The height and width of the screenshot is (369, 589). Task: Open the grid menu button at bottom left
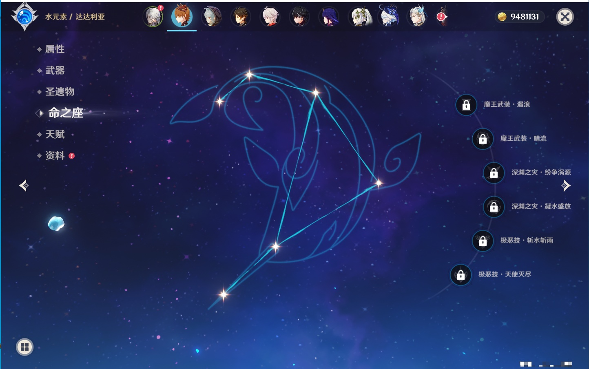(24, 347)
